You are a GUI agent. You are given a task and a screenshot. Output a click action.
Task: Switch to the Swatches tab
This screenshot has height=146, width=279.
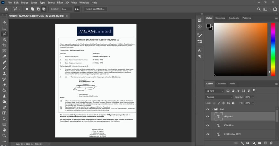[x=220, y=18]
